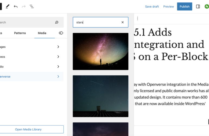Switch to the Patterns tab
Image resolution: width=209 pixels, height=136 pixels.
[x=20, y=33]
